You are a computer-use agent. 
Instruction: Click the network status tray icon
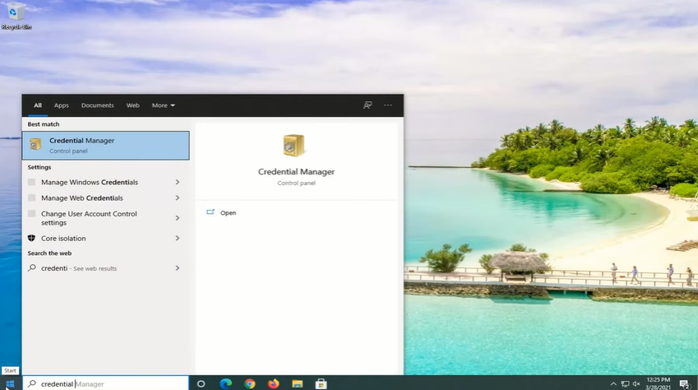(625, 383)
